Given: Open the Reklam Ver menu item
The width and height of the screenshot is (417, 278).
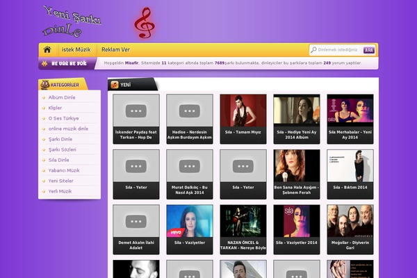Looking at the screenshot, I should pos(115,50).
